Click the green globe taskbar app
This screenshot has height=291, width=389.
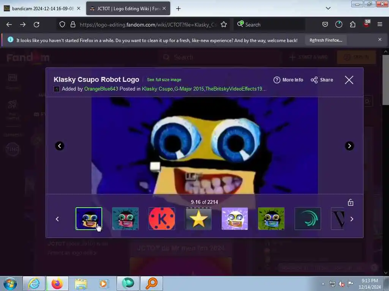point(128,283)
